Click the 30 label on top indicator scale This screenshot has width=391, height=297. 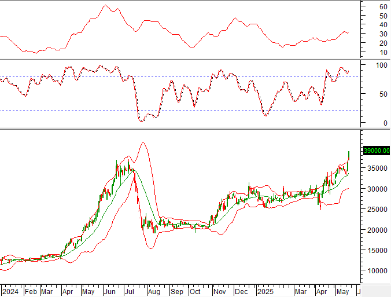(383, 34)
